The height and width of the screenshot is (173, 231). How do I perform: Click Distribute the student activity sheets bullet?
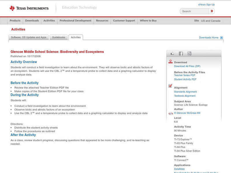click(x=36, y=128)
